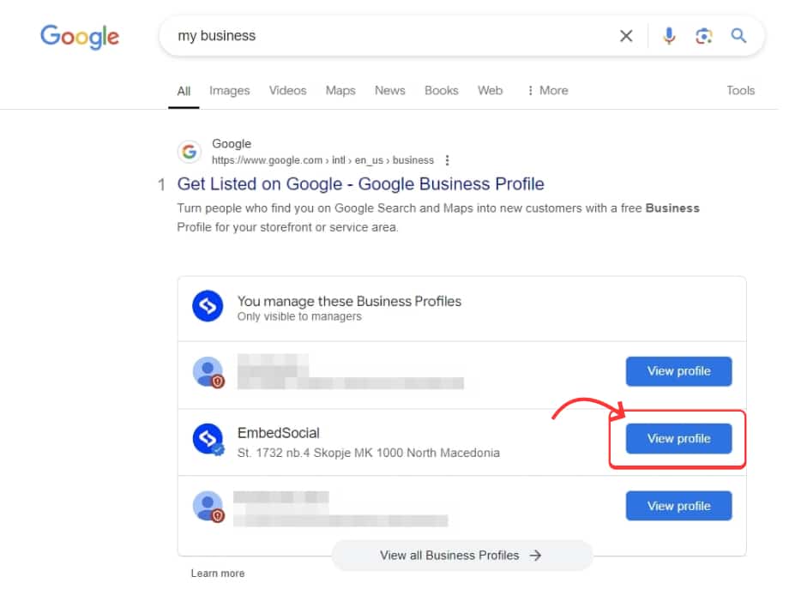Switch to the Videos tab
807x613 pixels.
point(287,91)
